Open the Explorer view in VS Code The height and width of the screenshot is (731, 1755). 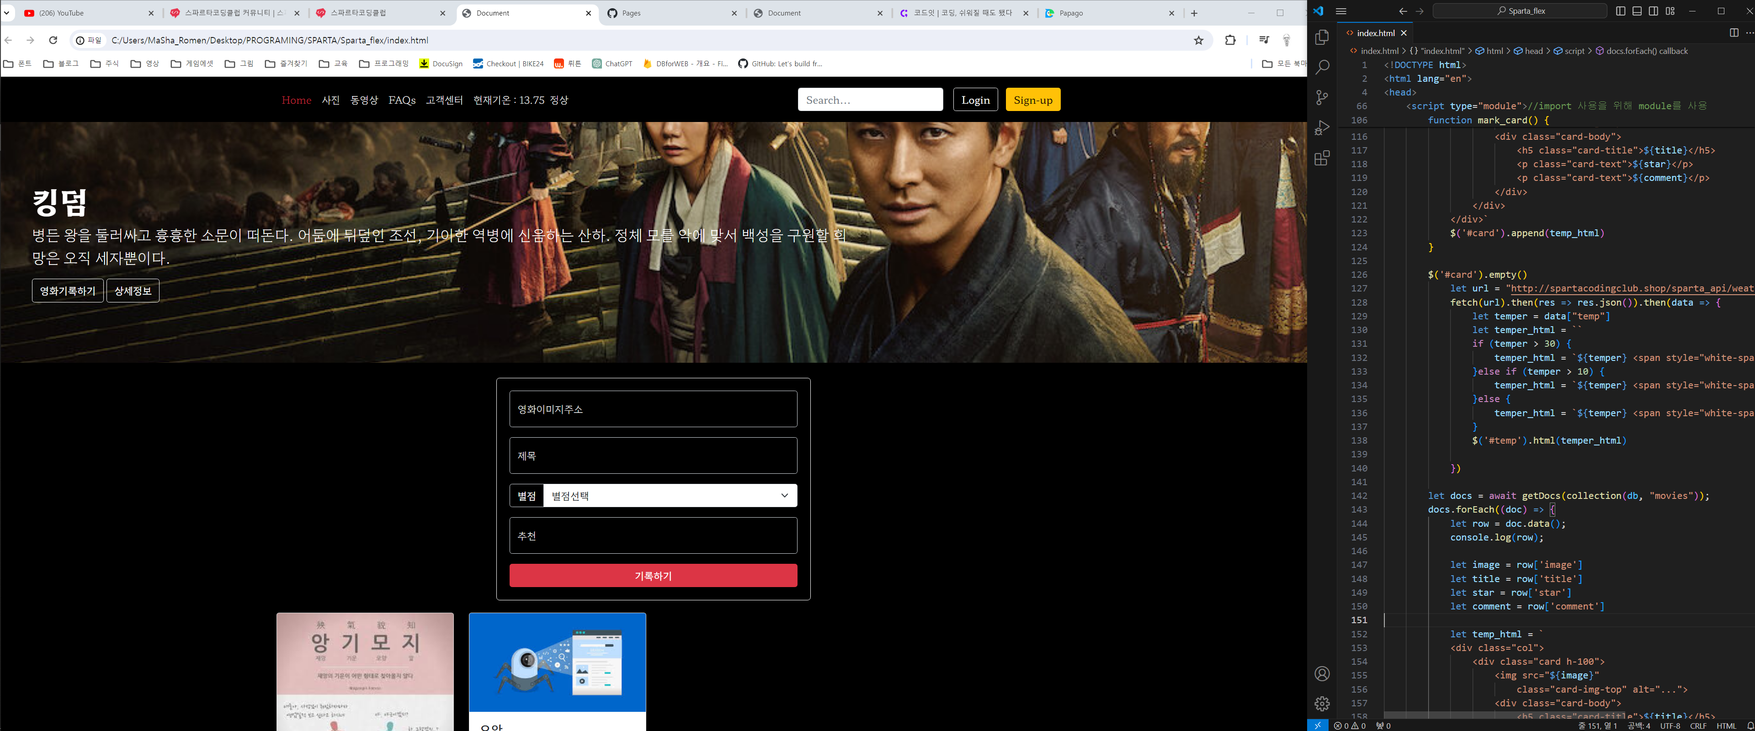(1322, 37)
